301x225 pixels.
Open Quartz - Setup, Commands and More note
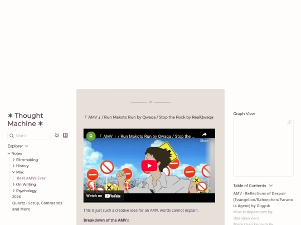[37, 206]
